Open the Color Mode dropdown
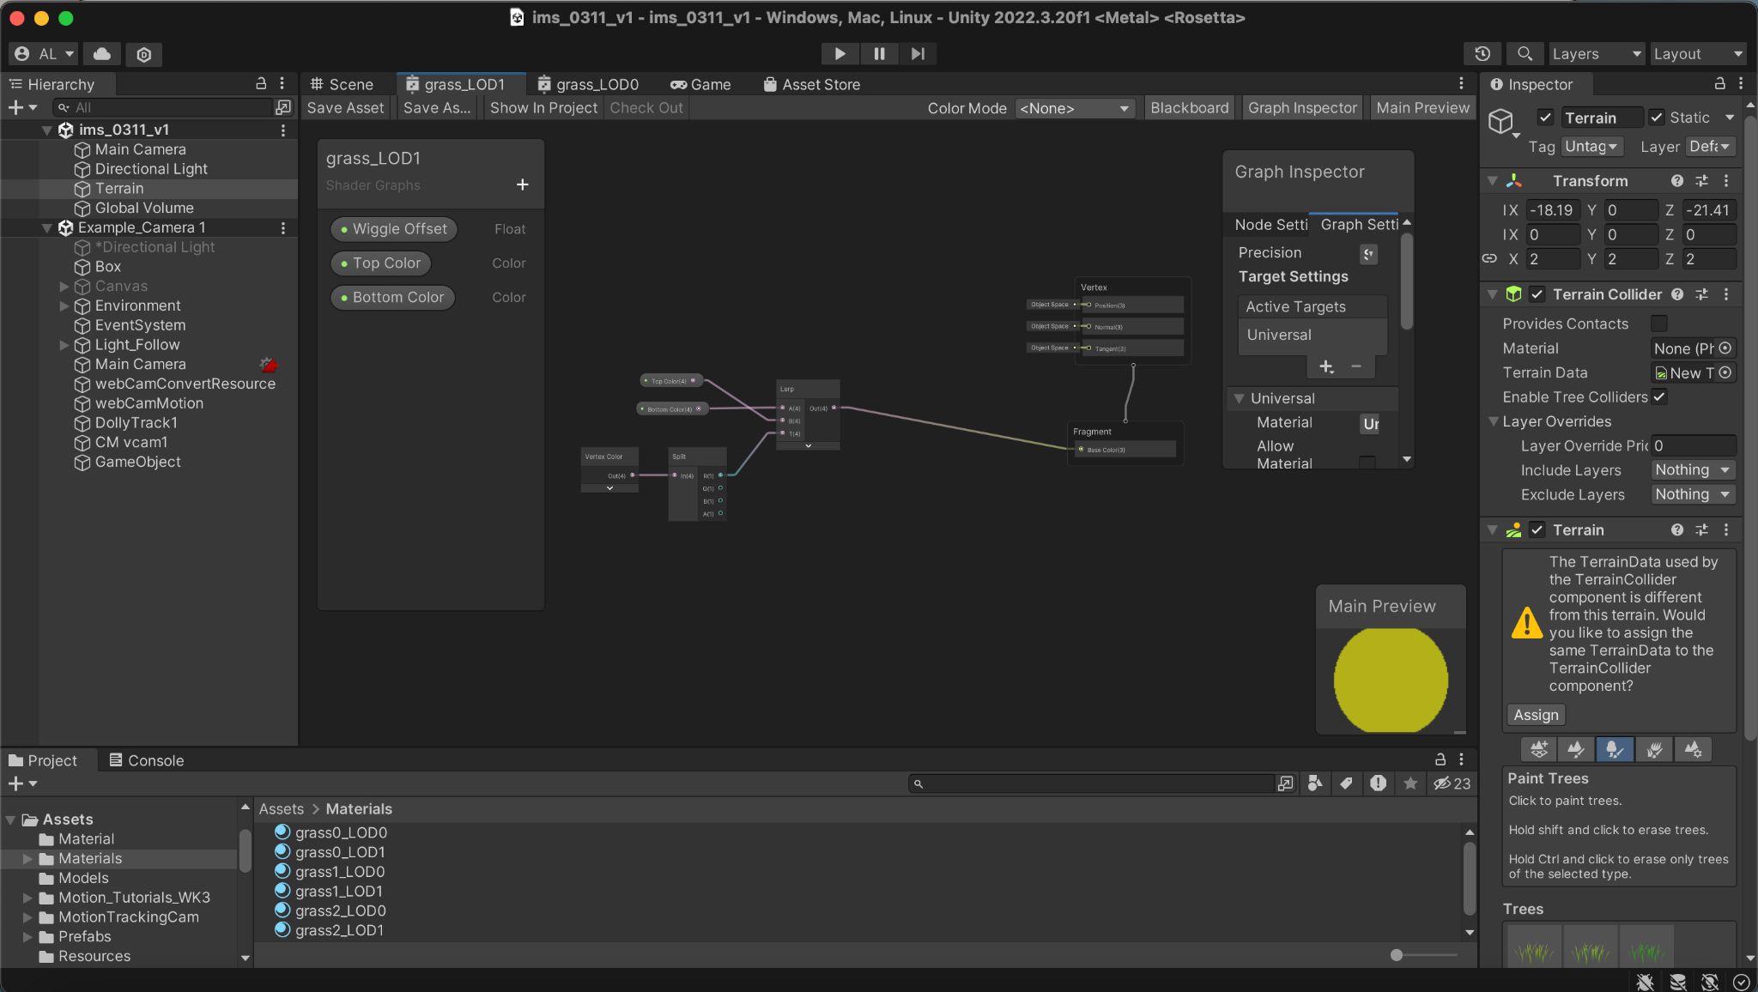The width and height of the screenshot is (1758, 992). (x=1074, y=108)
